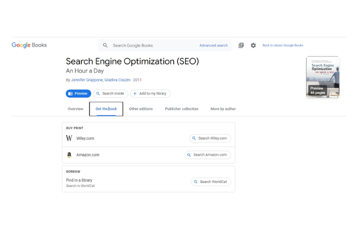Click the Search WorldCat button
Screen dimensions: 358x230
[x=211, y=182]
